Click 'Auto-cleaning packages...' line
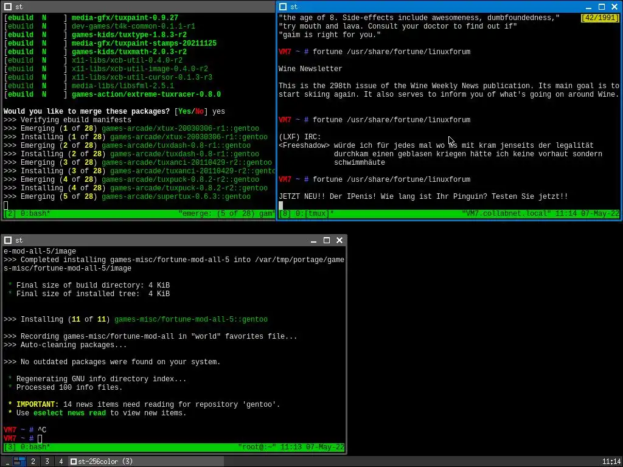Viewport: 623px width, 467px height. point(74,345)
